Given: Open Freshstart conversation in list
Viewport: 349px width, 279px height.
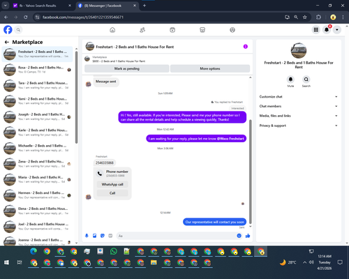Looking at the screenshot, I should pos(37,54).
